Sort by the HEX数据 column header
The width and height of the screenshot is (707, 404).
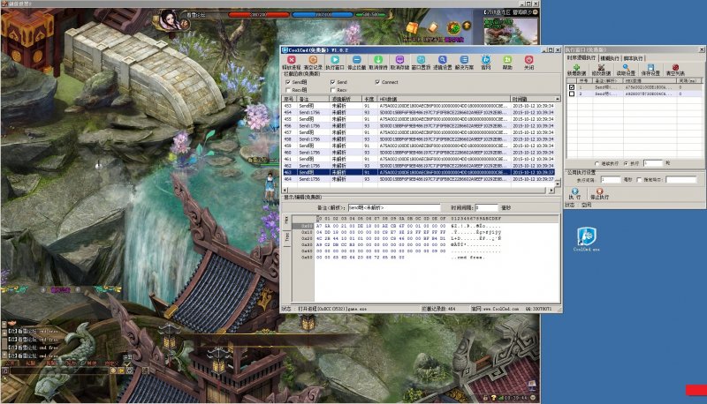[x=444, y=99]
